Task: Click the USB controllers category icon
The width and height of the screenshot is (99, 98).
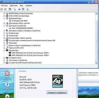Action: tap(7, 41)
